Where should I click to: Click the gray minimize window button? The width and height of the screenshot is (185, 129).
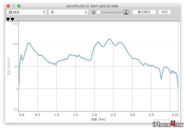[13, 6]
